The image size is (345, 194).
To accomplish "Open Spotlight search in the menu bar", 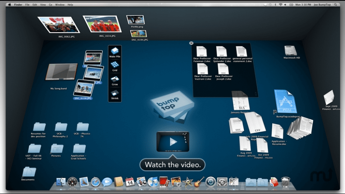I will 335,4.
